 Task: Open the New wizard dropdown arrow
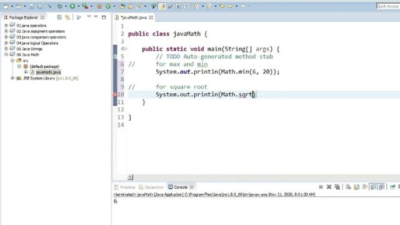click(x=12, y=6)
